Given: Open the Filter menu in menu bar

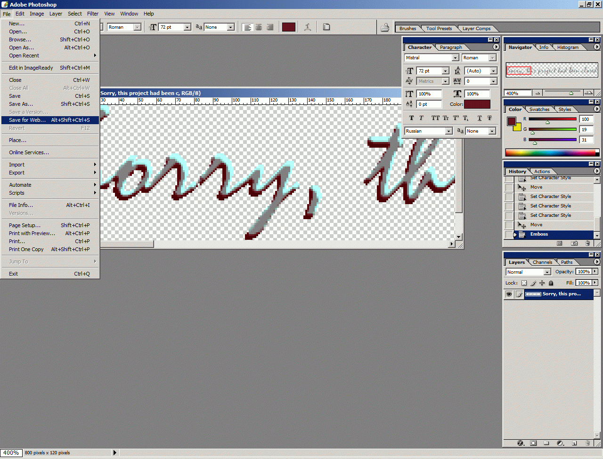Looking at the screenshot, I should (93, 14).
